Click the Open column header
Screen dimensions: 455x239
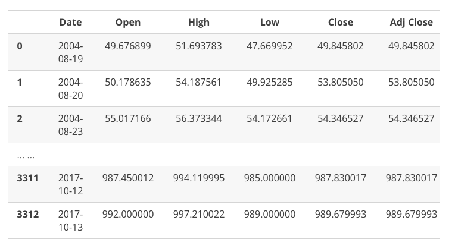coord(127,23)
